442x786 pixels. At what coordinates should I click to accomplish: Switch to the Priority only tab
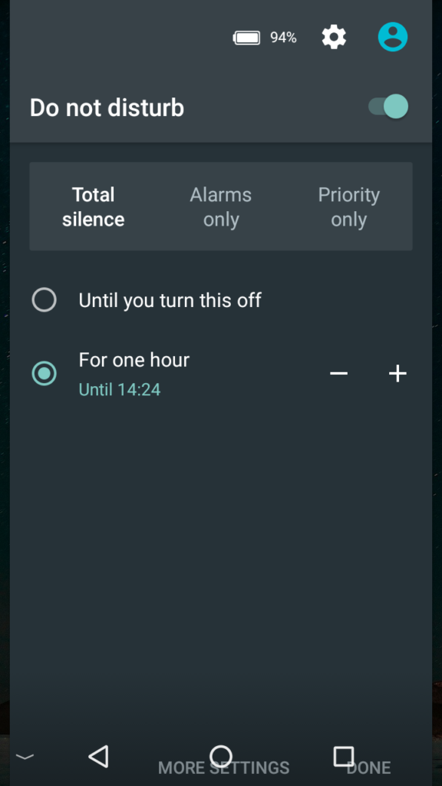(x=349, y=206)
